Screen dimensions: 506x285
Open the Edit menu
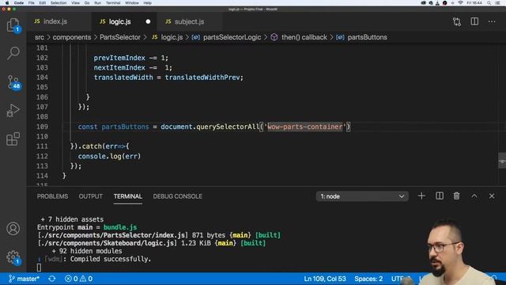(42, 3)
